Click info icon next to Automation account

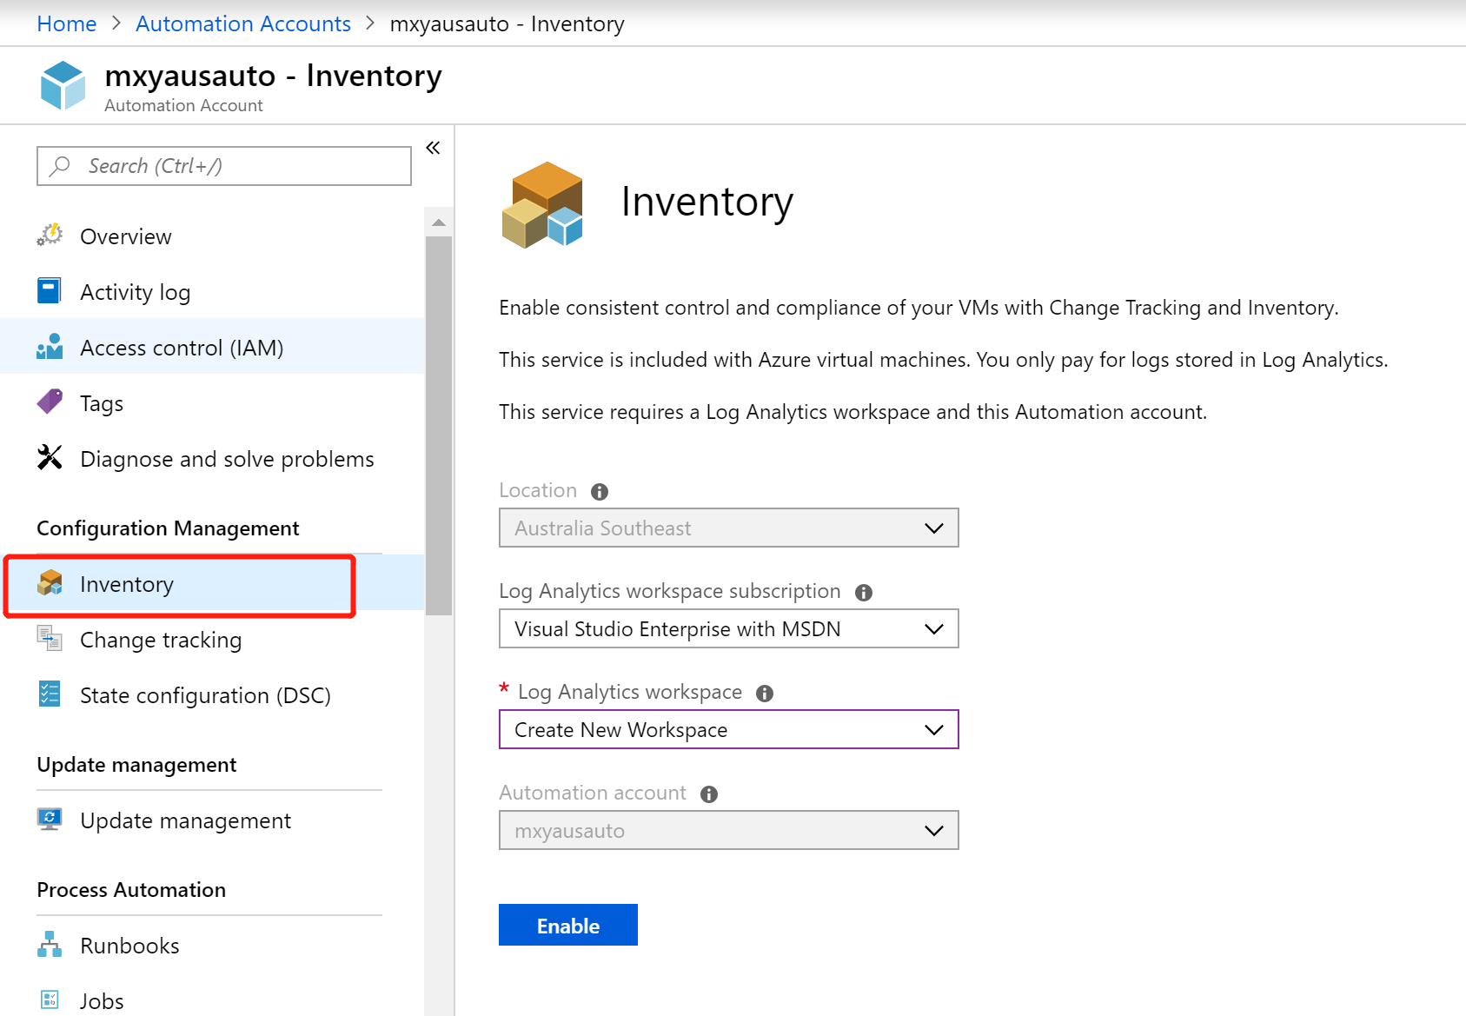click(x=709, y=794)
